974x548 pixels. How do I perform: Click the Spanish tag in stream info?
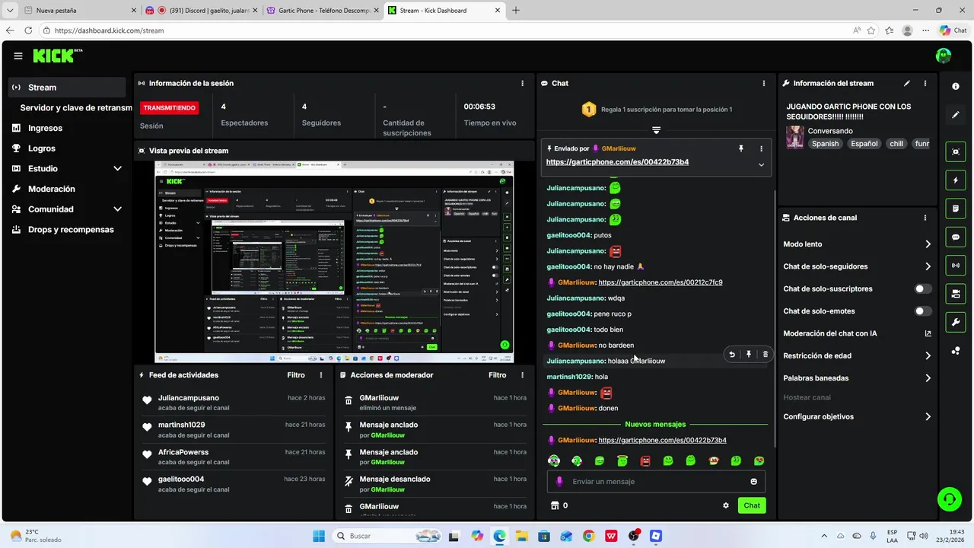click(825, 144)
